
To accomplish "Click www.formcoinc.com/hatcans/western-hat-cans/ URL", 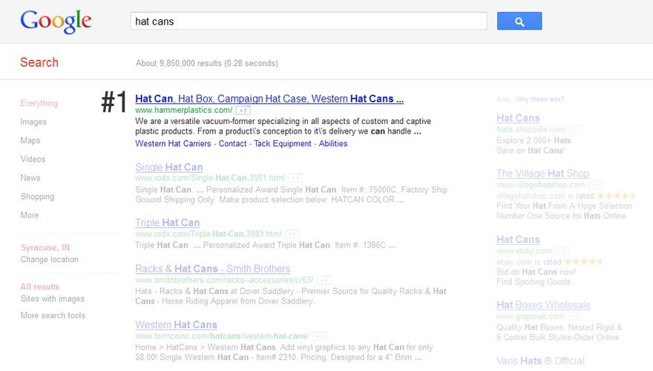I will coord(222,336).
